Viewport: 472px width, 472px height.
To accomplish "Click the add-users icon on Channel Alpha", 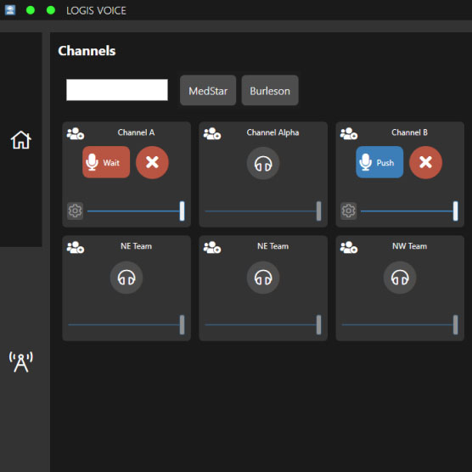I will [x=212, y=133].
